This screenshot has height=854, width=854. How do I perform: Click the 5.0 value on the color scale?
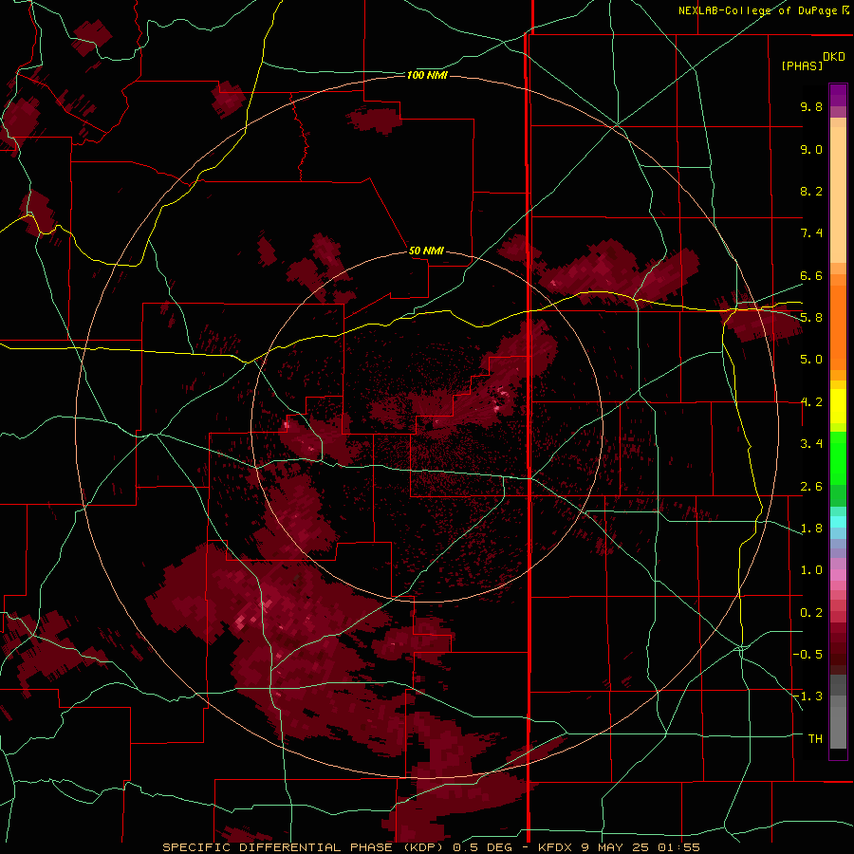811,360
